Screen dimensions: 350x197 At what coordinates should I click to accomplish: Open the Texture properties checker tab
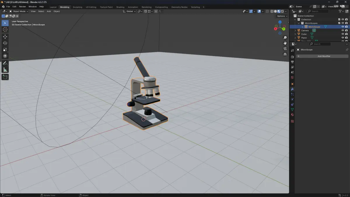pos(292,121)
